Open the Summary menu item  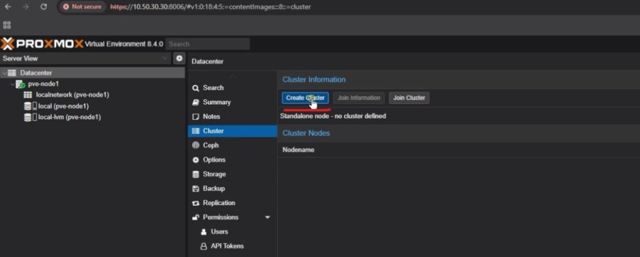tap(232, 102)
